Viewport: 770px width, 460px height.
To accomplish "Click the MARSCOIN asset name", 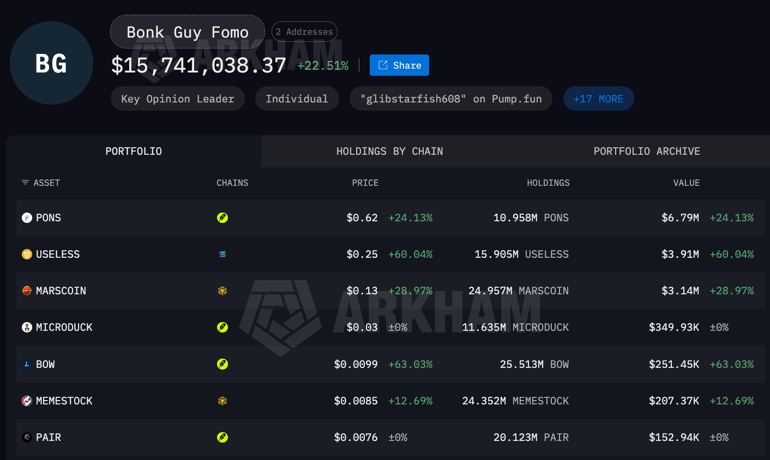I will click(x=61, y=290).
